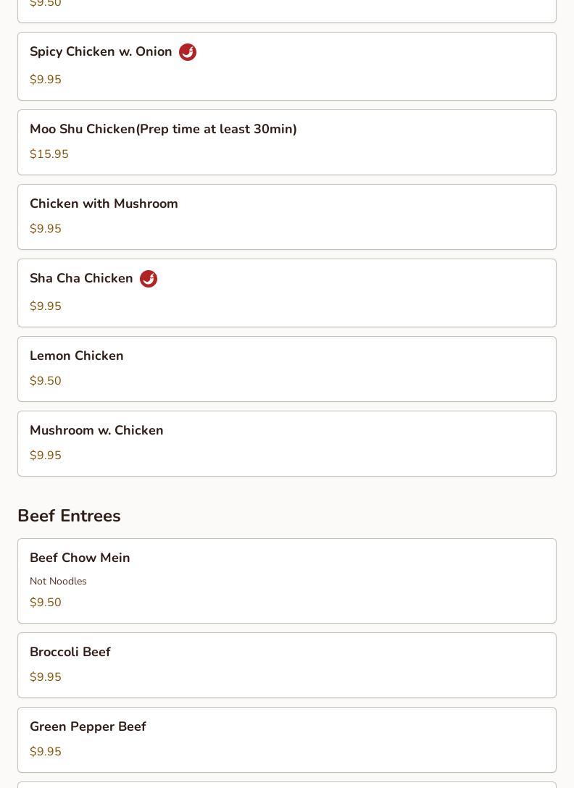Choose Green Pepper Beef dish
This screenshot has width=574, height=788.
287,739
